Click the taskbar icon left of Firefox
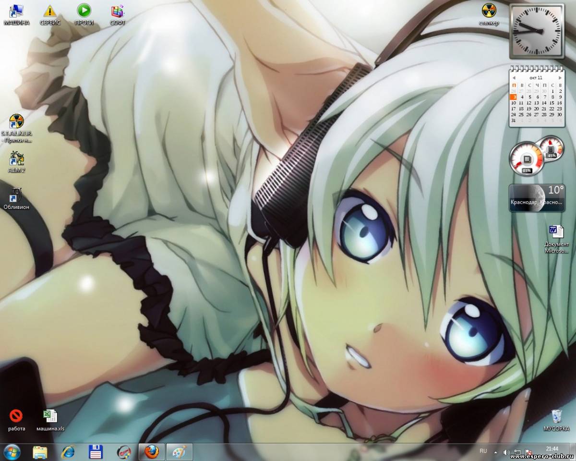The width and height of the screenshot is (576, 461). click(x=124, y=452)
